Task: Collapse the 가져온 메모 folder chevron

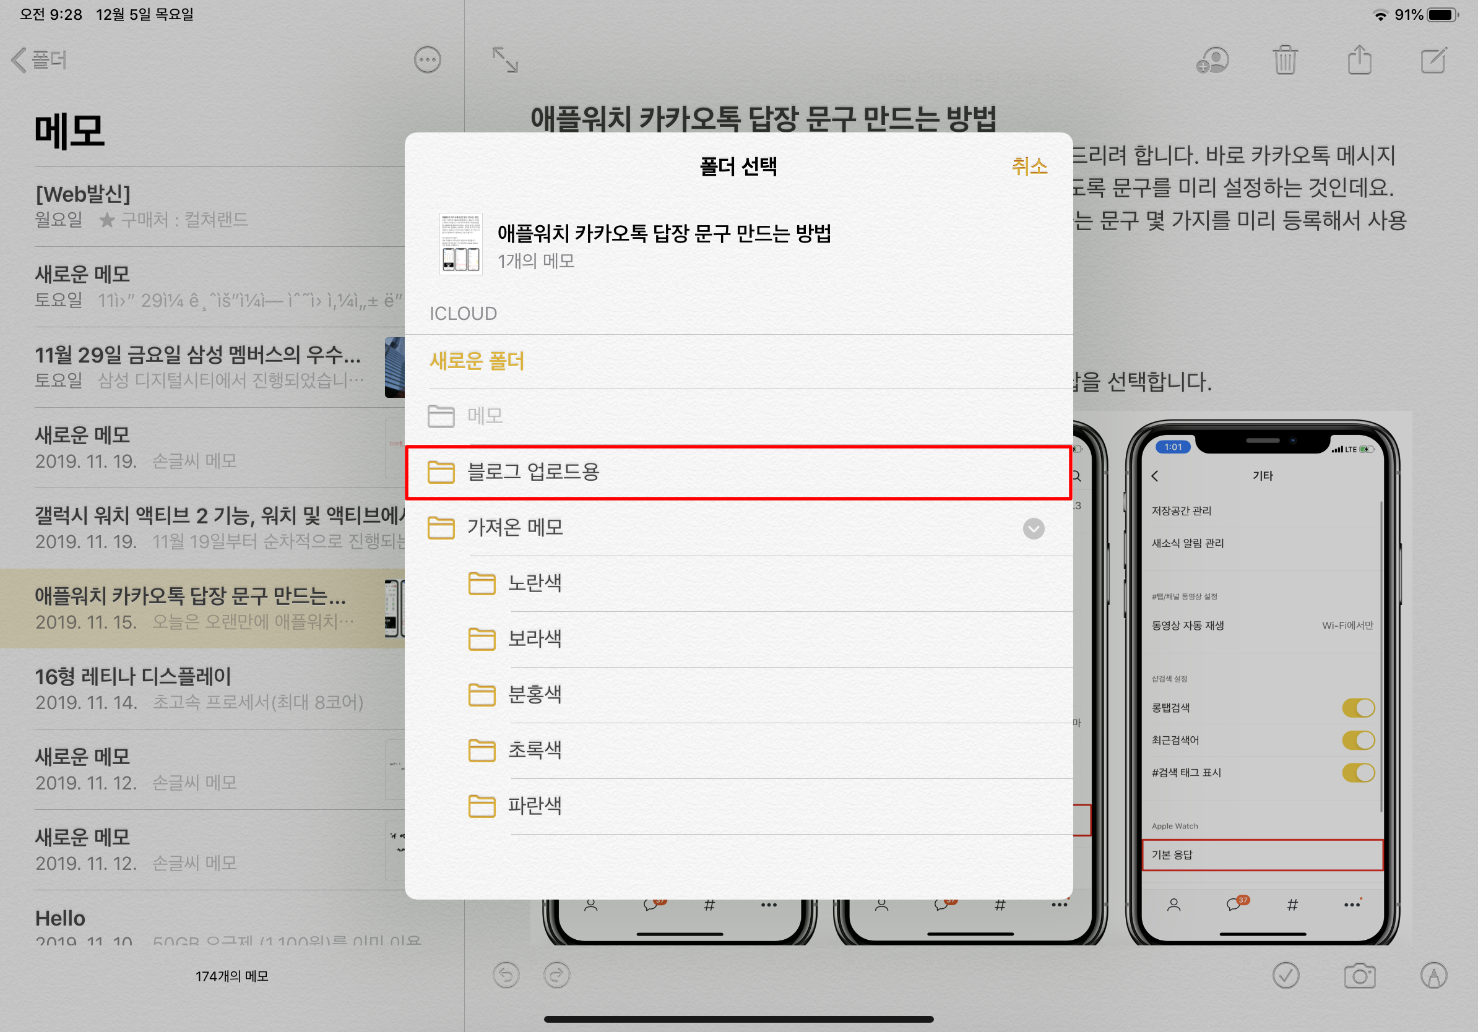Action: coord(1033,528)
